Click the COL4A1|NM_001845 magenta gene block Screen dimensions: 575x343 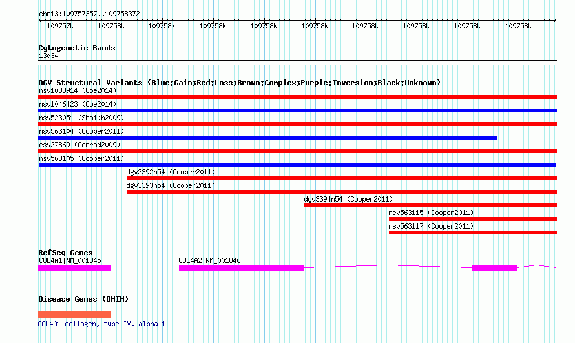click(74, 268)
